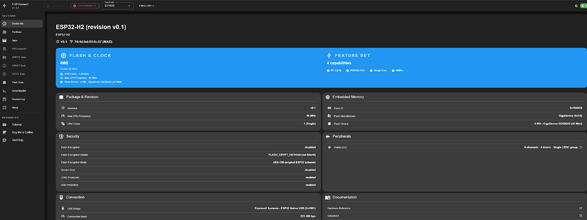Viewport: 587px width, 220px height.
Task: Open Datasheet external link icon
Action: coord(581,216)
